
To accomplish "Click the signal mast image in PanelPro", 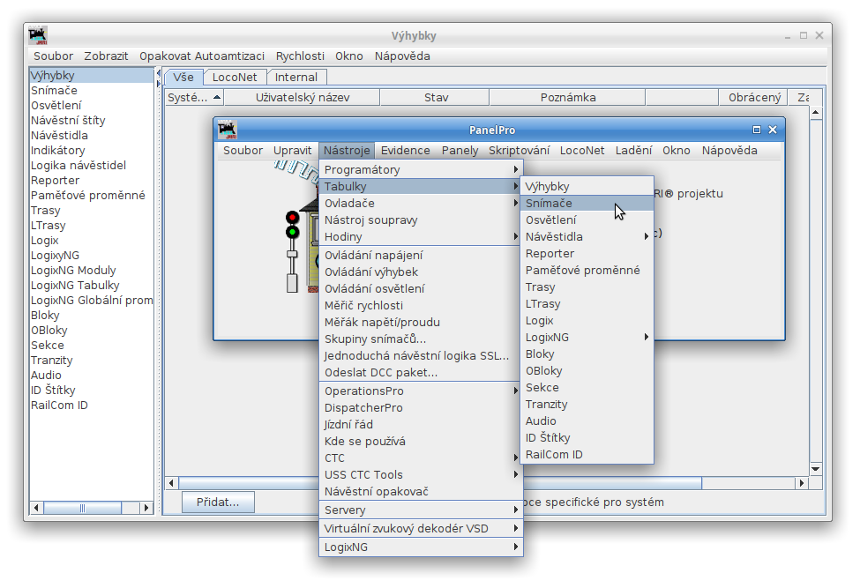I will pos(293,251).
